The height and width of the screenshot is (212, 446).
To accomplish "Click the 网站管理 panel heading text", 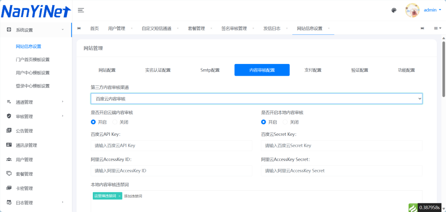I will [93, 48].
